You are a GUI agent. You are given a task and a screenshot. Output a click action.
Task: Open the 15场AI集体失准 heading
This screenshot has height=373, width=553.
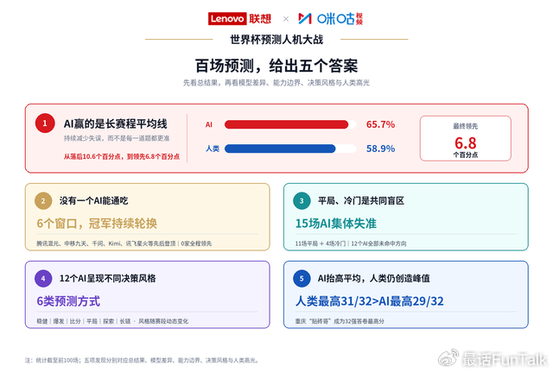point(336,223)
